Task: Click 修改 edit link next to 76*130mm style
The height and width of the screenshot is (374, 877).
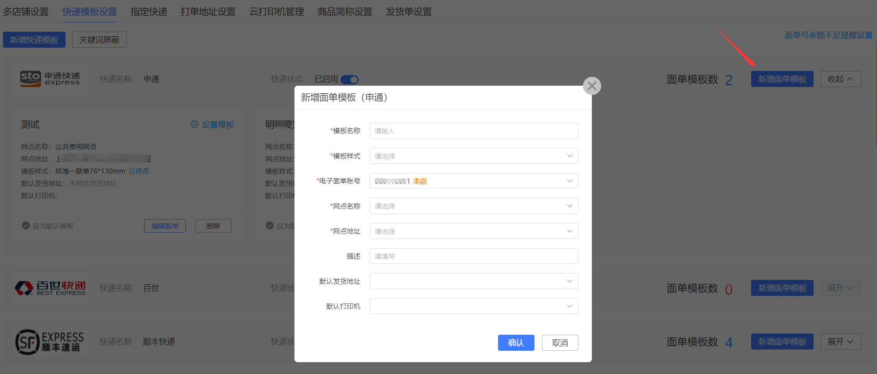Action: pyautogui.click(x=139, y=171)
